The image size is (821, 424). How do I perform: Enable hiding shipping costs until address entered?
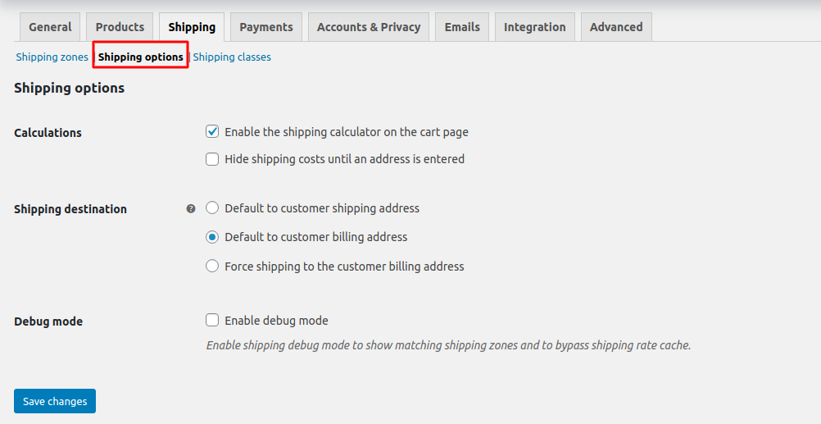[212, 159]
